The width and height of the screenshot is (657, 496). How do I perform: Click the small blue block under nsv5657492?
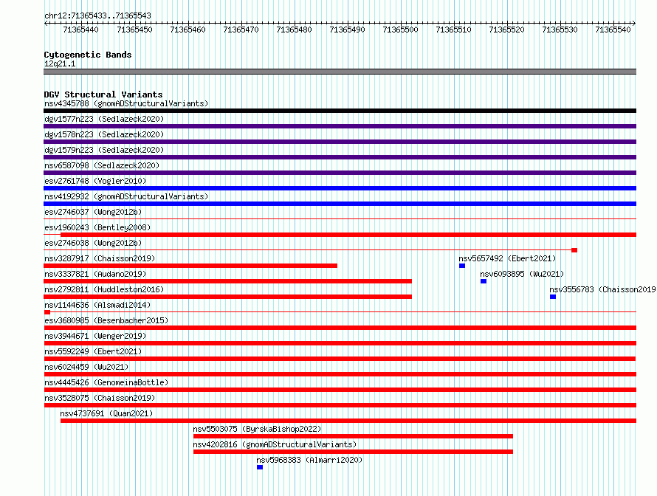tap(462, 266)
